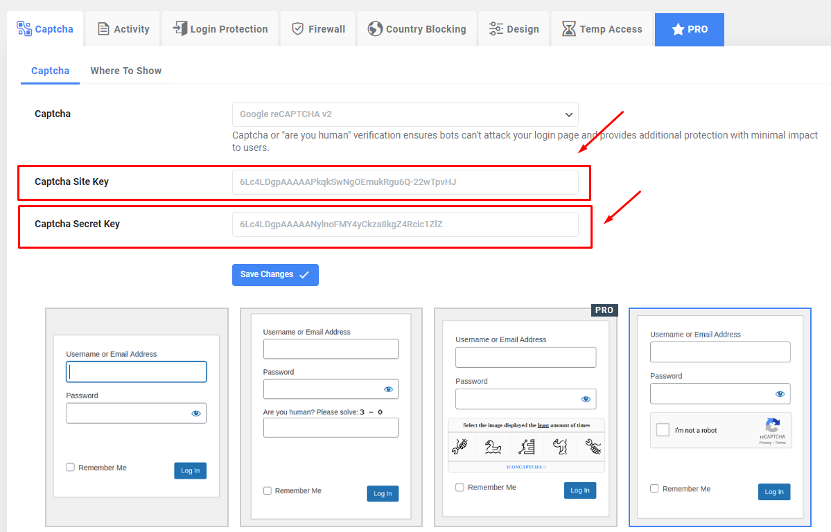
Task: Focus the Captcha Site Key field
Action: pyautogui.click(x=405, y=181)
